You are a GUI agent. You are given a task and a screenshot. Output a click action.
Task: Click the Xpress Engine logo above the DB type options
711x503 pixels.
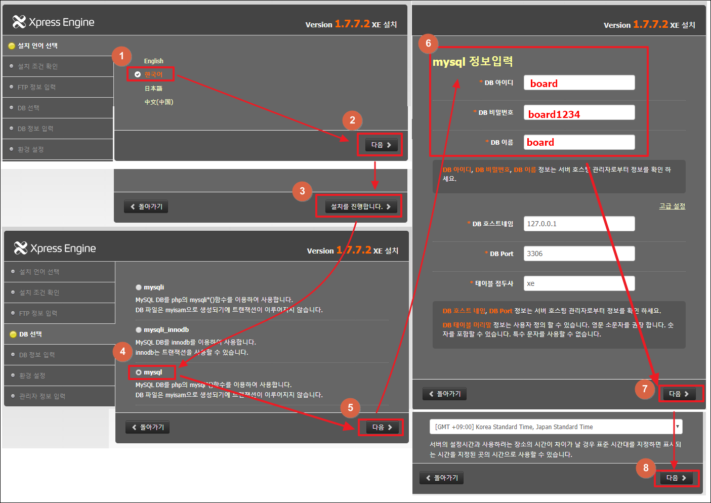[x=55, y=248]
